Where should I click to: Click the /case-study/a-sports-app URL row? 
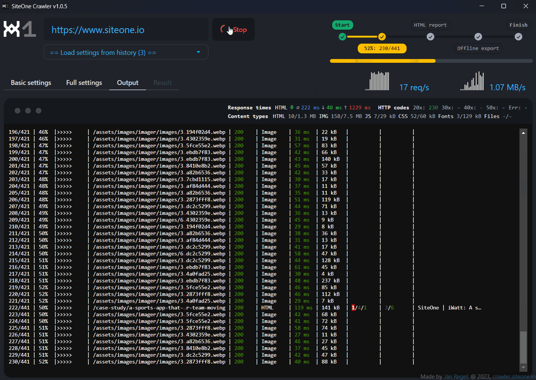tap(159, 308)
